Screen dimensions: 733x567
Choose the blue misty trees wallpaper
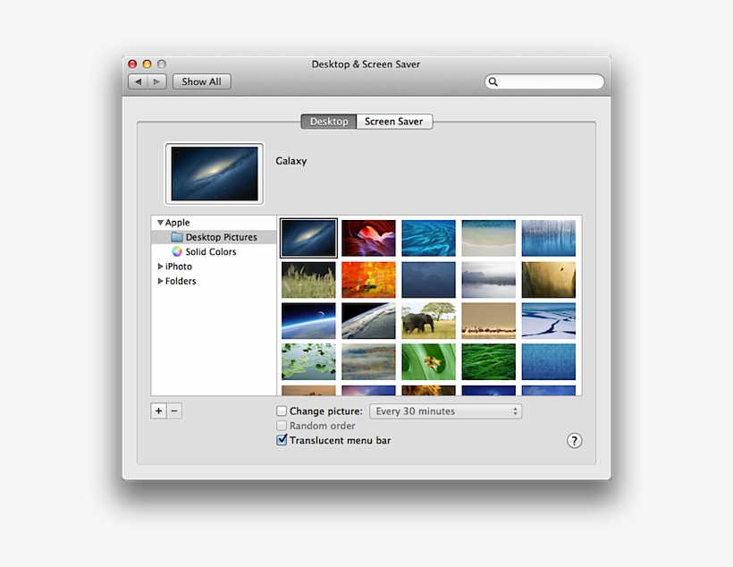click(548, 238)
